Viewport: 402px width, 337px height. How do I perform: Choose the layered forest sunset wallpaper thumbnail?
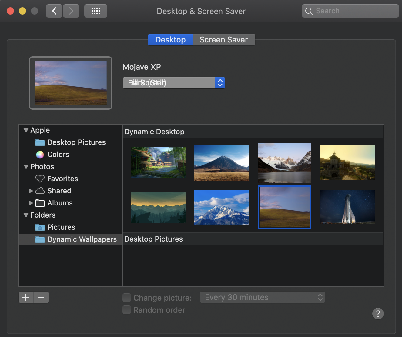(159, 208)
